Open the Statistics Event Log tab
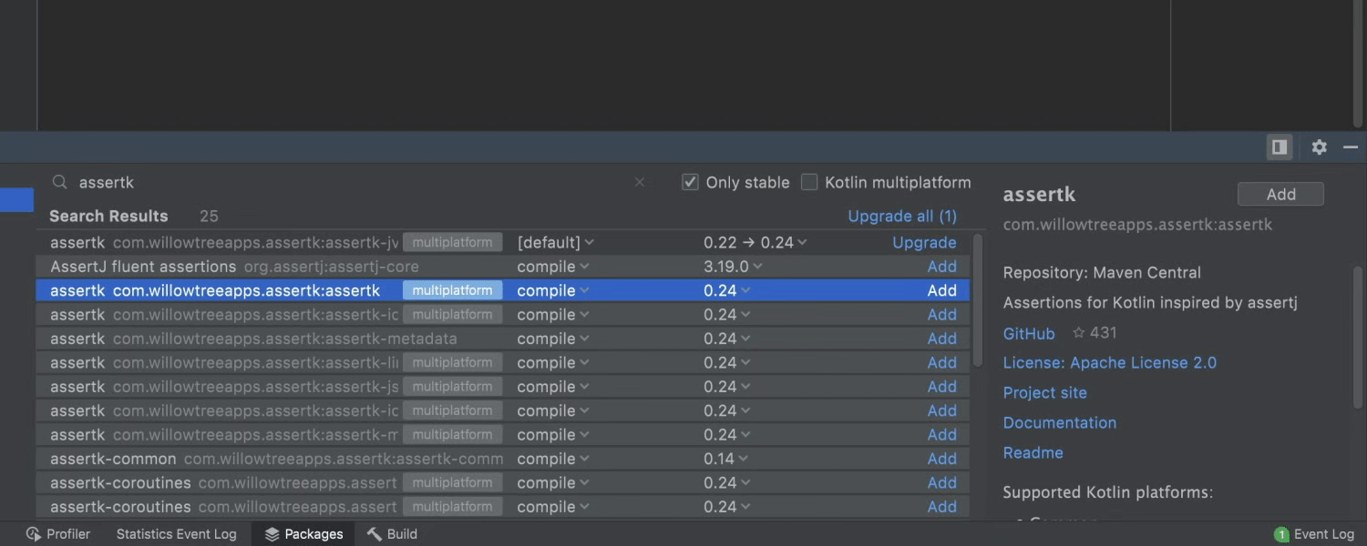 (176, 534)
